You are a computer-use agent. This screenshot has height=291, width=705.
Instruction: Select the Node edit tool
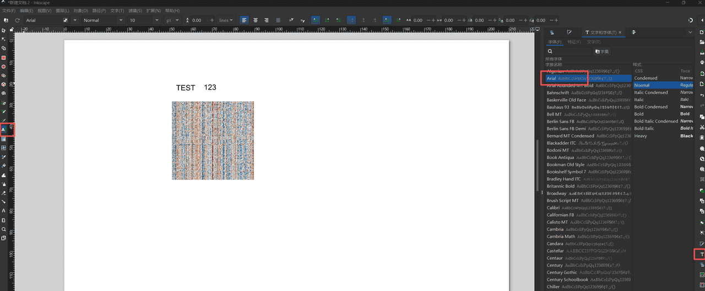[3, 40]
